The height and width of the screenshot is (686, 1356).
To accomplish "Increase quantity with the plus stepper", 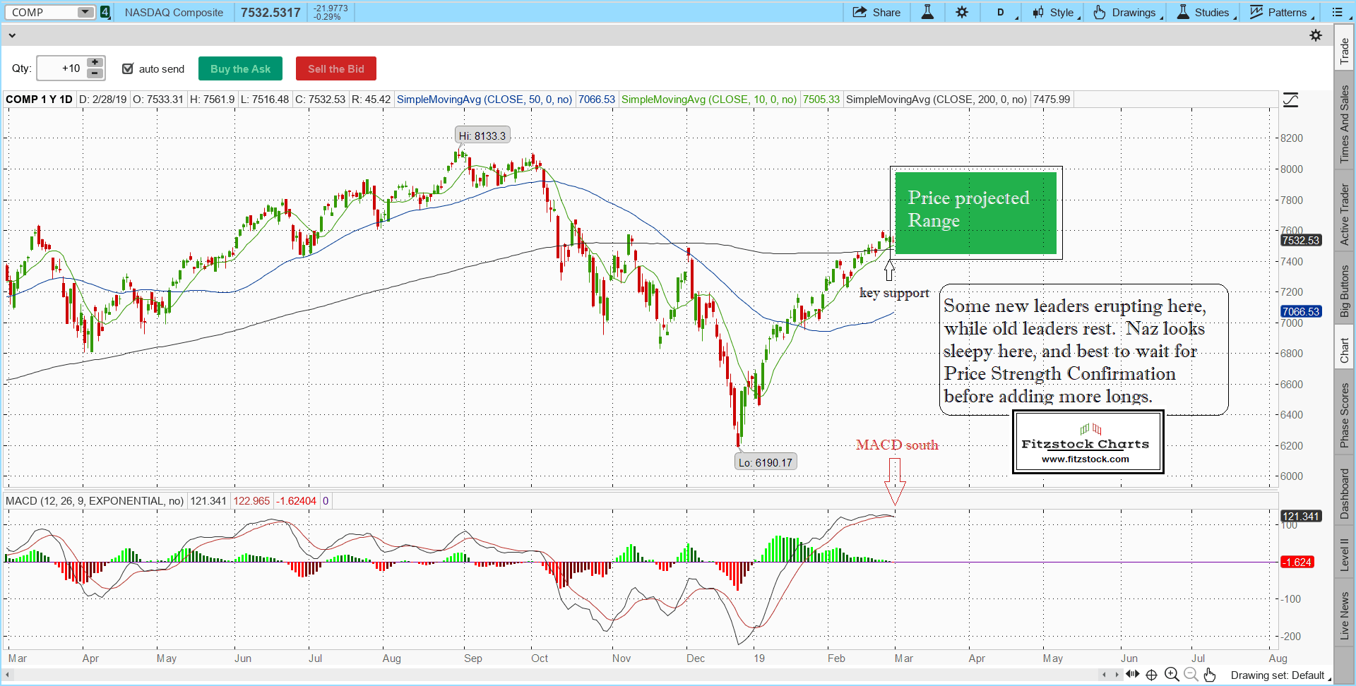I will pyautogui.click(x=95, y=63).
